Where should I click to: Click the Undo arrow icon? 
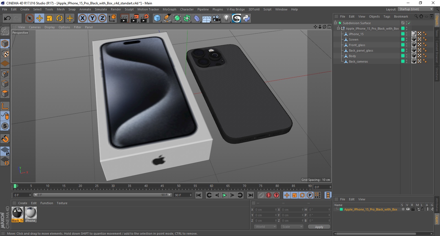7,18
